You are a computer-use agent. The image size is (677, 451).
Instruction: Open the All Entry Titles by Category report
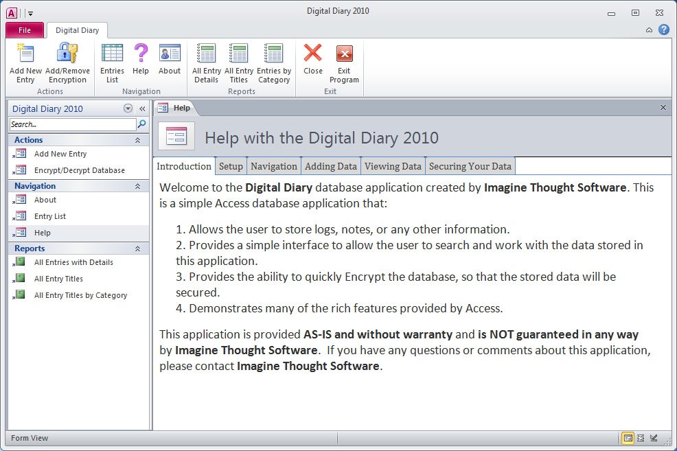(x=78, y=295)
